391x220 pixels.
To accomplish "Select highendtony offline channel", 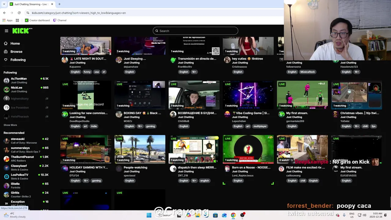I will pos(26,98).
